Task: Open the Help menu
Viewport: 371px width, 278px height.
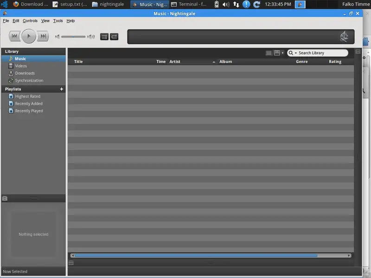Action: click(x=70, y=21)
